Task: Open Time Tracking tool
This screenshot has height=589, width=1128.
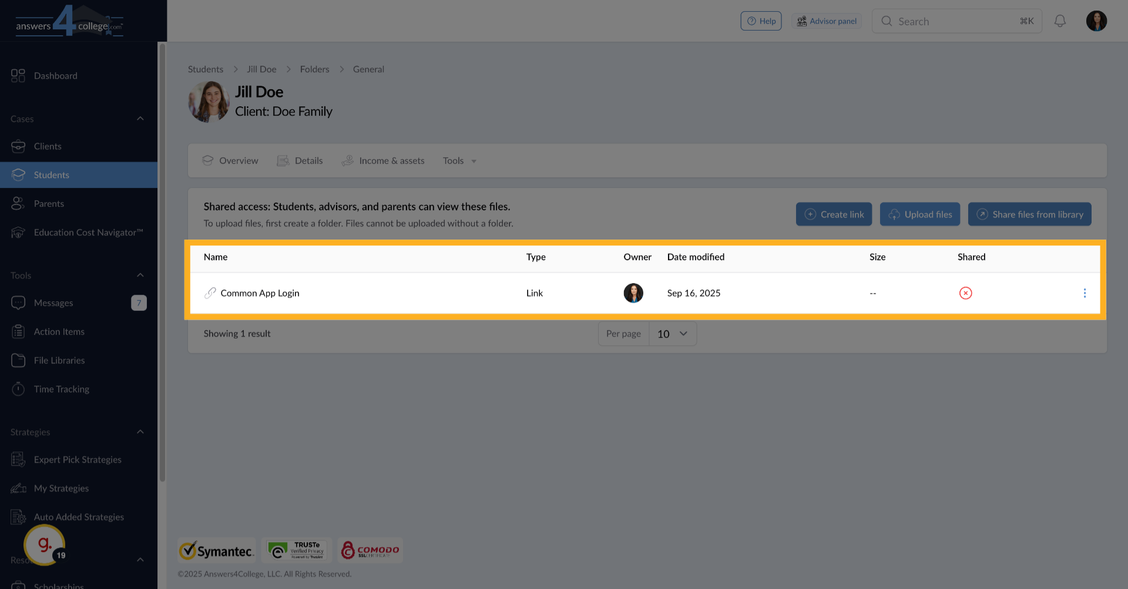Action: click(61, 389)
